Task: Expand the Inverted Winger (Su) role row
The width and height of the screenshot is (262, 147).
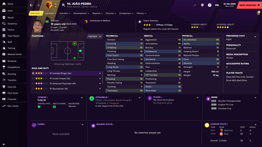Action: [100, 73]
